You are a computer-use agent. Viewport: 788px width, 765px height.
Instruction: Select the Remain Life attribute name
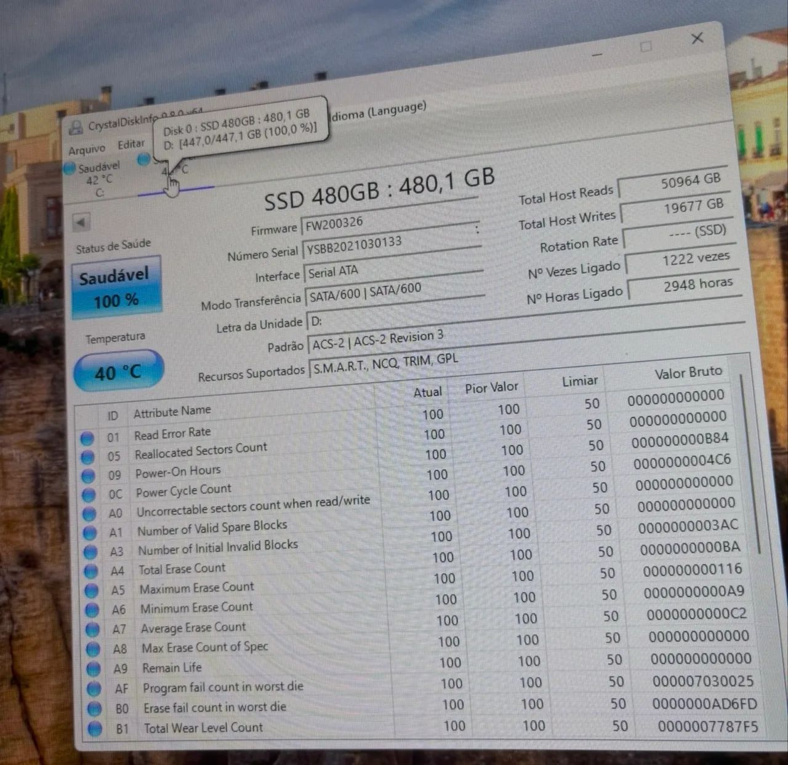tap(172, 667)
